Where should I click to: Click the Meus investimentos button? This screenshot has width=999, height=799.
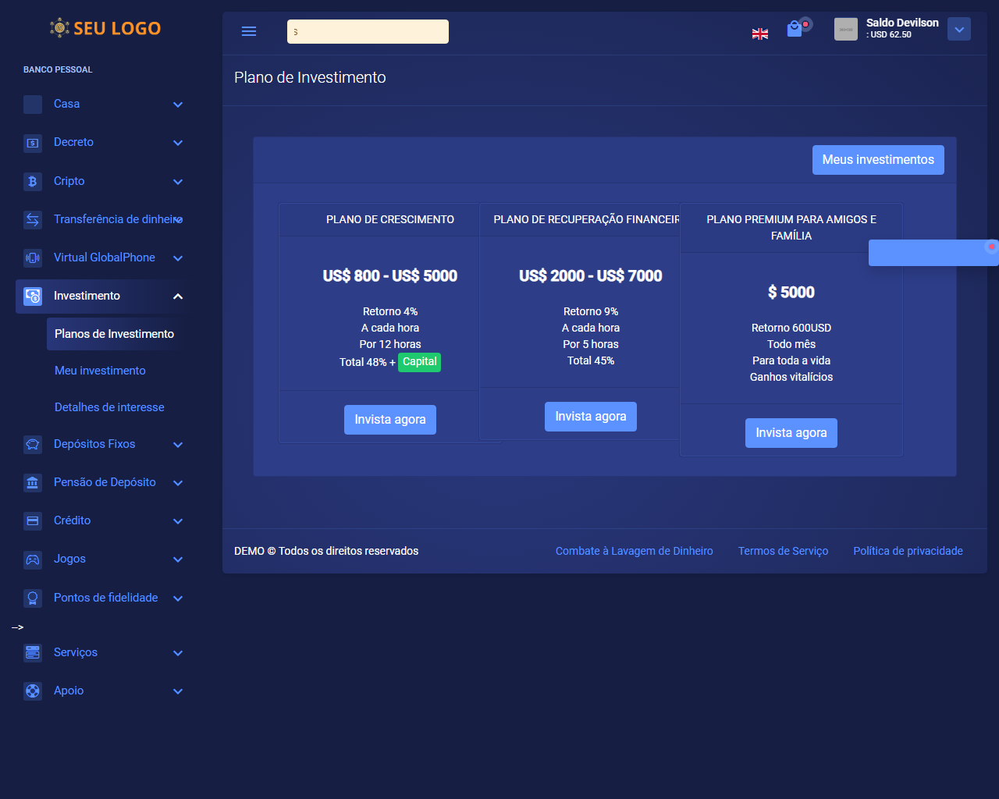pos(878,160)
